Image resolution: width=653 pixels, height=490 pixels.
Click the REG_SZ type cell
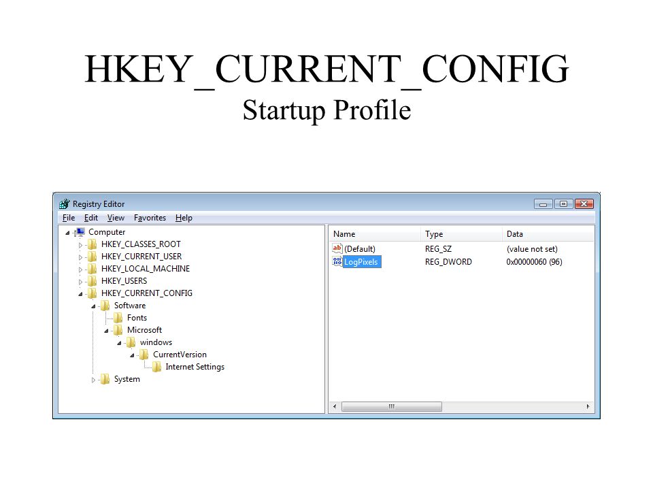[x=438, y=249]
